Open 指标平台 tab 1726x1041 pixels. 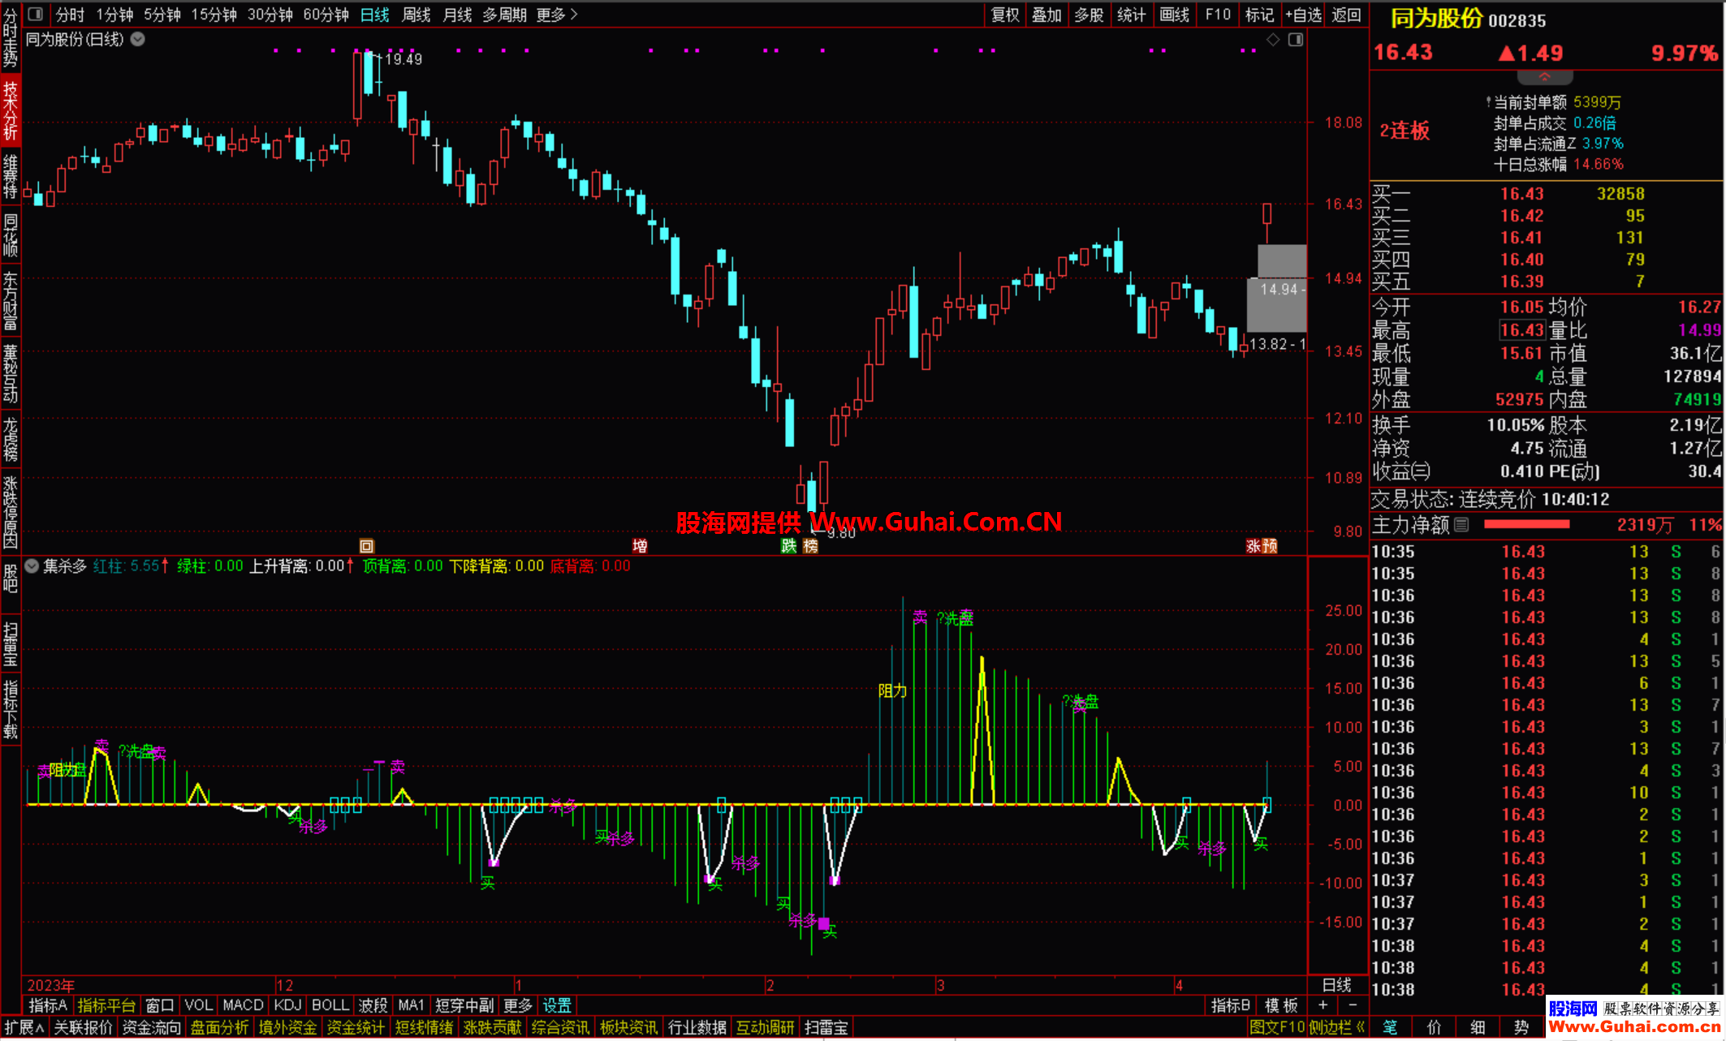click(x=106, y=1005)
